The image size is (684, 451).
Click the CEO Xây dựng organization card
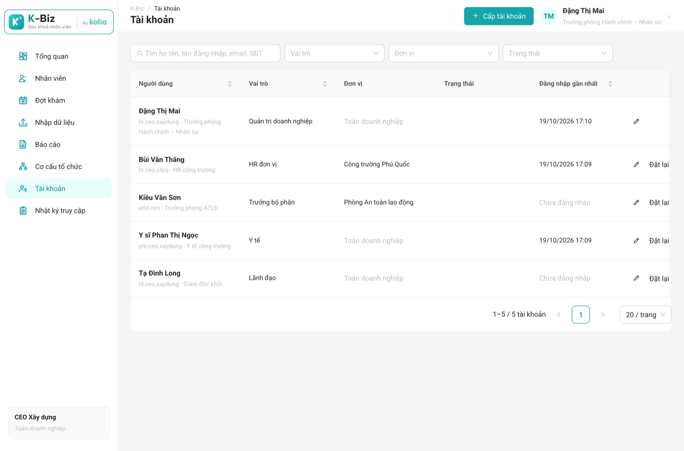tap(59, 423)
